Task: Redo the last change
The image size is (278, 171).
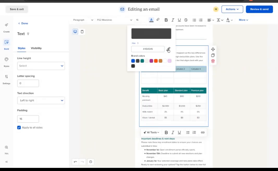Action: pyautogui.click(x=82, y=162)
